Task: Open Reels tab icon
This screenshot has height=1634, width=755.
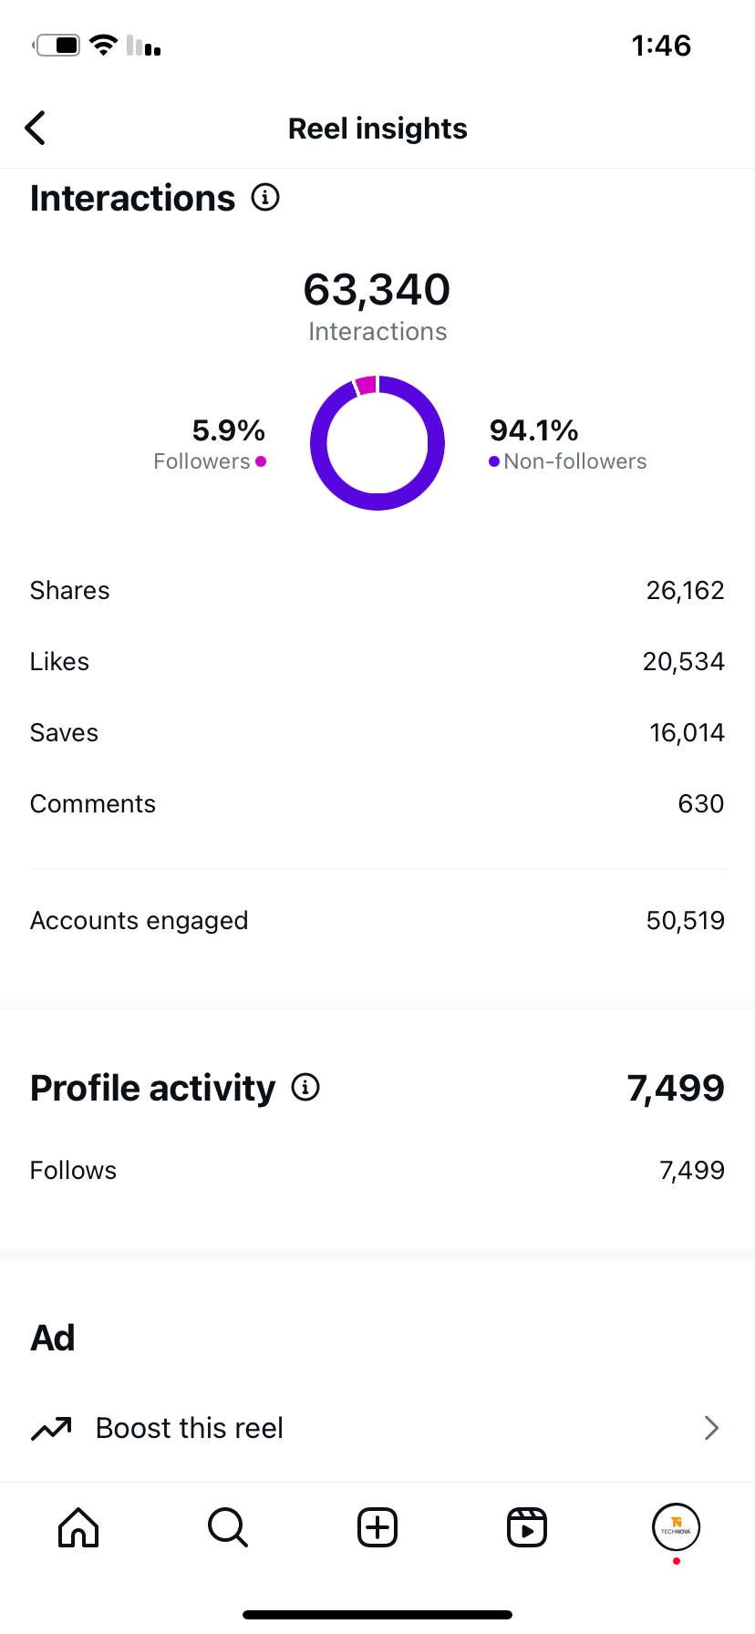Action: pyautogui.click(x=527, y=1527)
